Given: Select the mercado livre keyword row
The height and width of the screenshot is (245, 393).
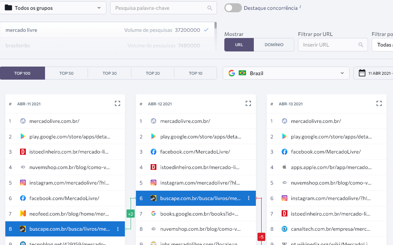Looking at the screenshot, I should pos(107,30).
